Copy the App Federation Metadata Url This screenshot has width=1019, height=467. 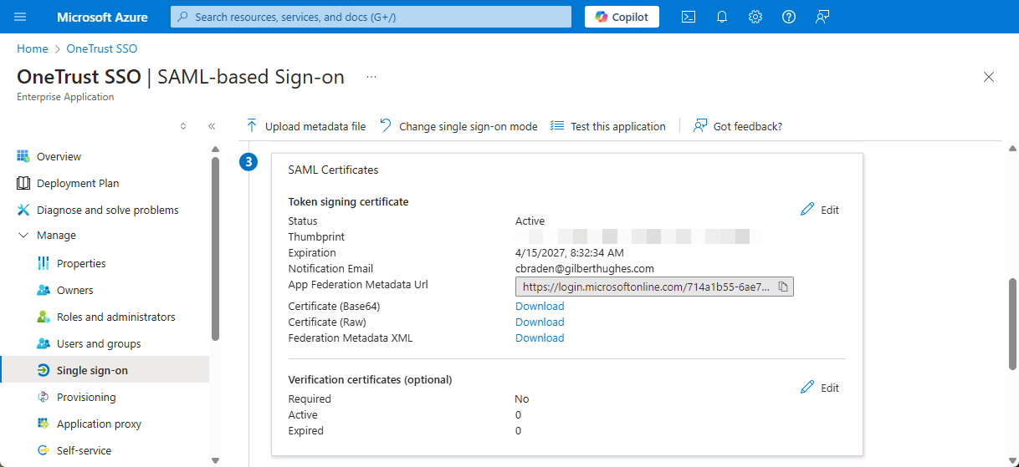[x=783, y=287]
